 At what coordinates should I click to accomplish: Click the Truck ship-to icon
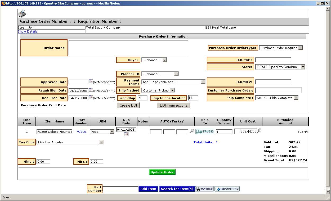tap(204, 131)
